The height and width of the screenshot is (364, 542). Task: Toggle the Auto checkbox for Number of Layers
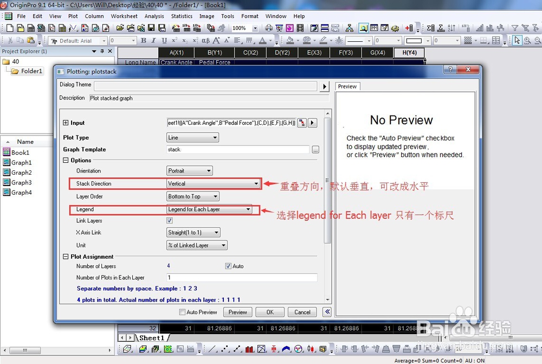click(228, 266)
